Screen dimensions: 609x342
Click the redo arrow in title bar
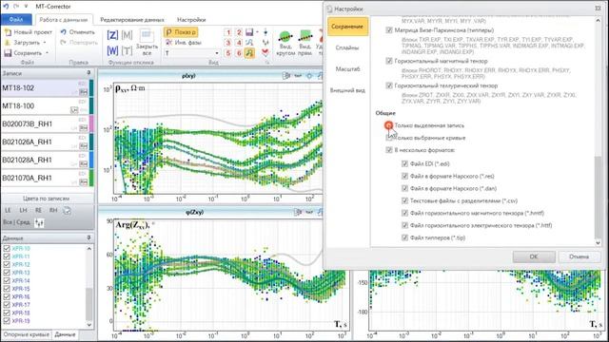(x=16, y=7)
